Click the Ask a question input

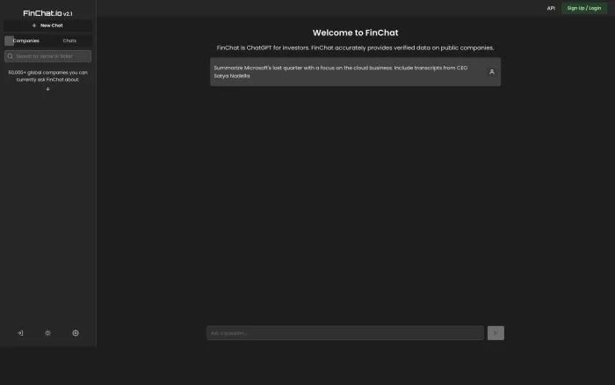pyautogui.click(x=345, y=333)
